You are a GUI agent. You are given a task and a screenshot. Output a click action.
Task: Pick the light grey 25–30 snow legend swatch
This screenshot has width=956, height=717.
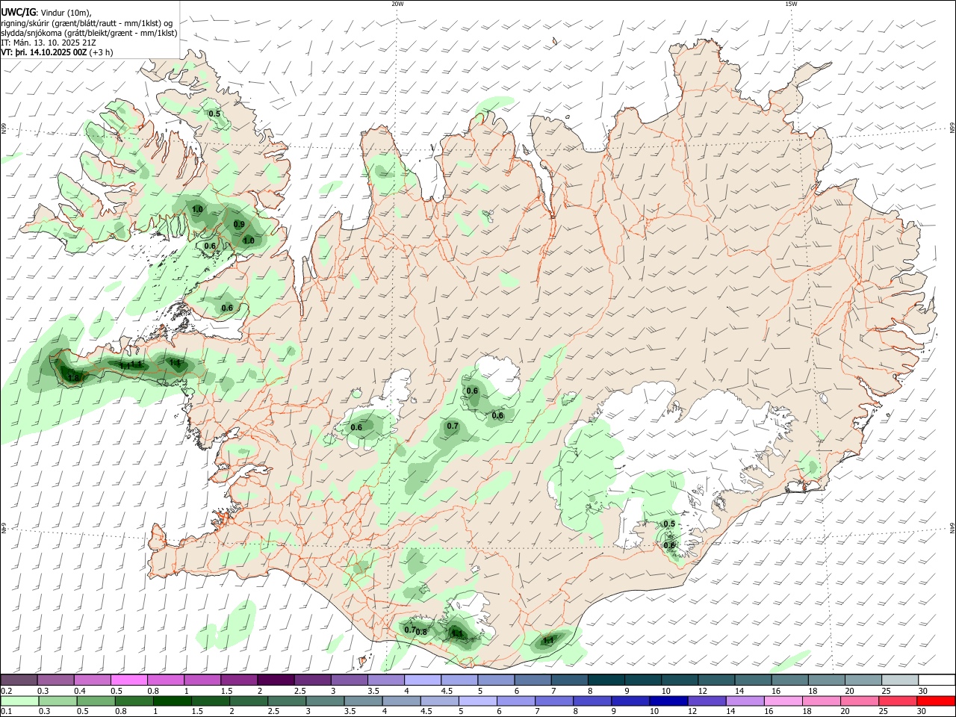tap(900, 680)
